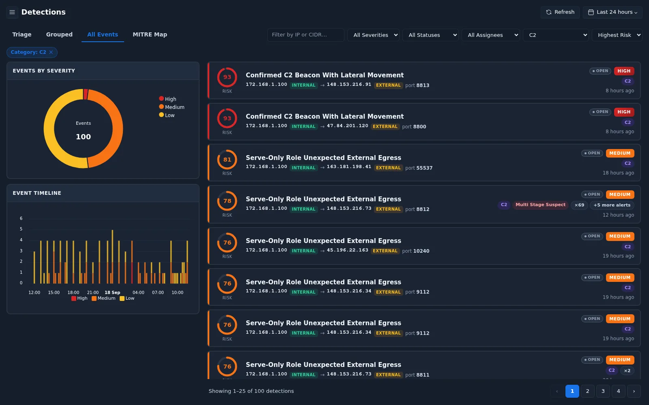Open the All Assignees dropdown
The width and height of the screenshot is (649, 405).
491,35
